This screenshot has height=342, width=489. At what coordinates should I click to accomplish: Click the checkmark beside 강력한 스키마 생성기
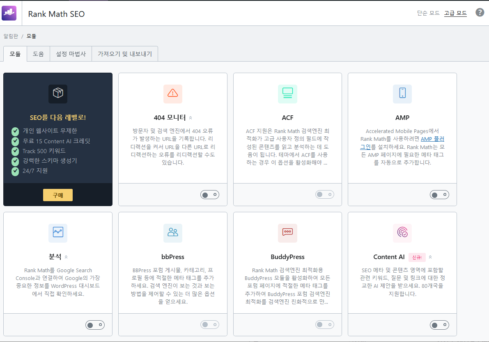pos(15,161)
